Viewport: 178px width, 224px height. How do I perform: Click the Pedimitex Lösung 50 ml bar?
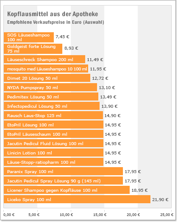tap(51, 97)
